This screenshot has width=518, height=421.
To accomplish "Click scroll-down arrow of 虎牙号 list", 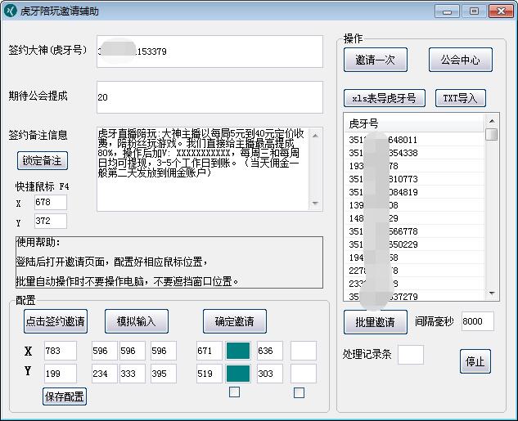I will click(x=492, y=293).
